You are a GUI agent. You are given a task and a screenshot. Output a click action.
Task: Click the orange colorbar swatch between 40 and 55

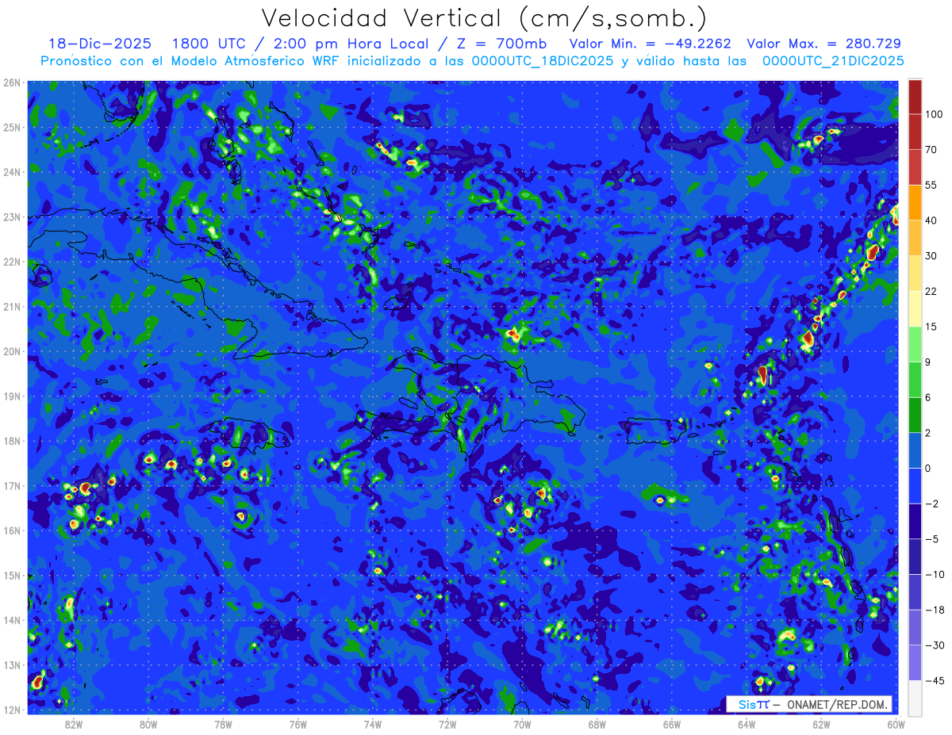pyautogui.click(x=915, y=202)
